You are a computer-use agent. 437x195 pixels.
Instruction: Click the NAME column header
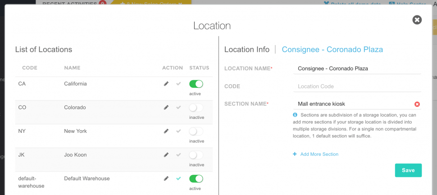[x=72, y=68]
